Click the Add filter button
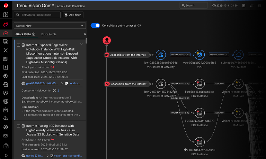The height and width of the screenshot is (159, 266). coord(72,15)
